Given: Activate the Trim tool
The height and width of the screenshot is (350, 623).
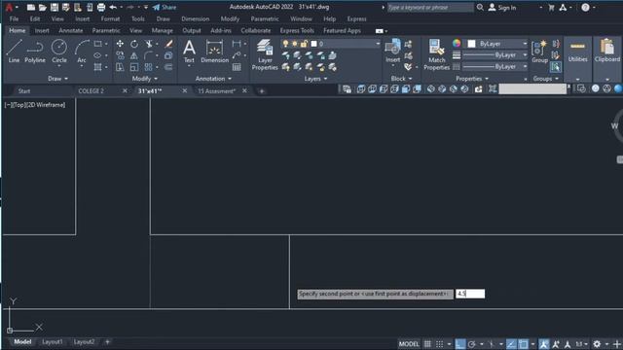Looking at the screenshot, I should click(149, 44).
